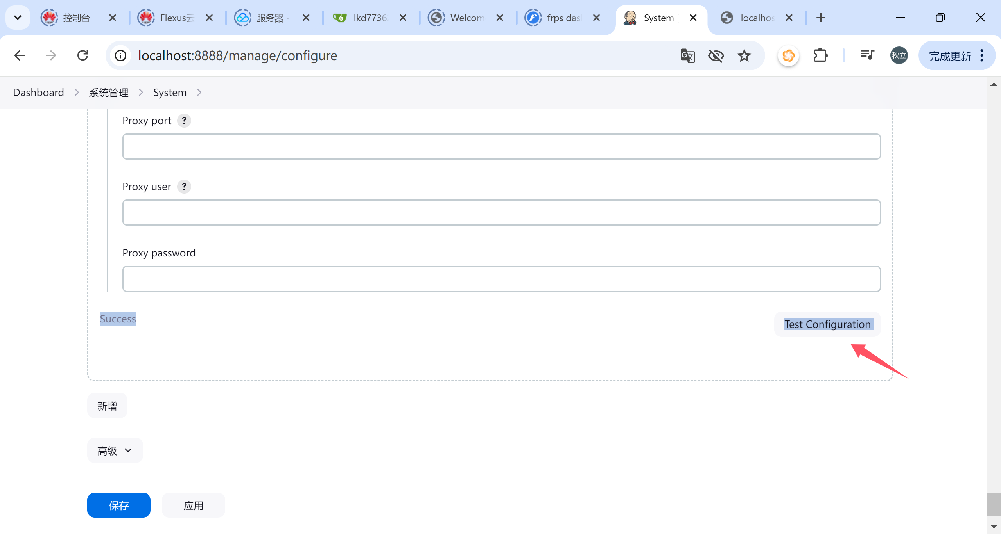Switch to the Flexus云 browser tab
The height and width of the screenshot is (534, 1001).
[176, 18]
